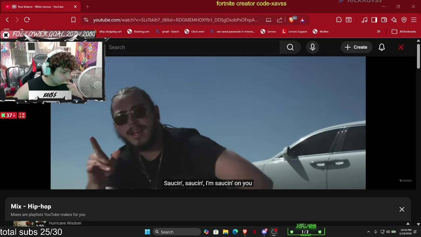Open new browser tab
The height and width of the screenshot is (237, 421).
(87, 7)
